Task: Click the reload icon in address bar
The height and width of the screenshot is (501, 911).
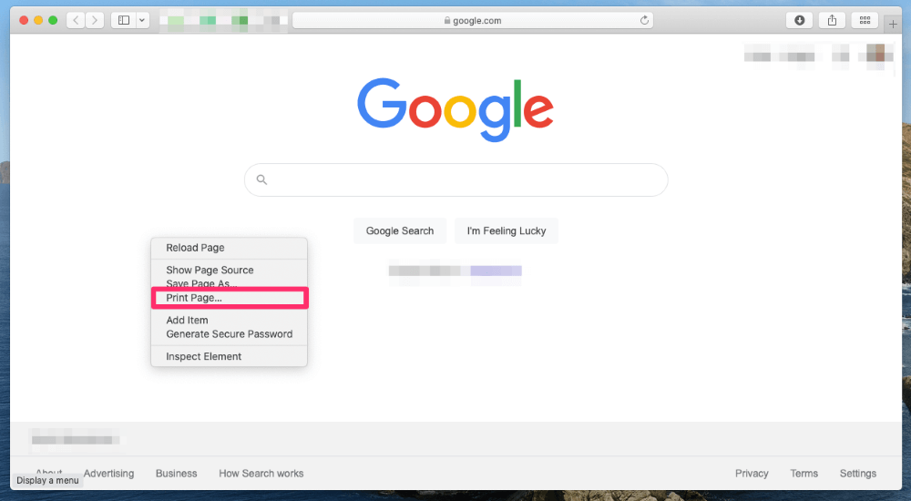Action: (x=644, y=20)
